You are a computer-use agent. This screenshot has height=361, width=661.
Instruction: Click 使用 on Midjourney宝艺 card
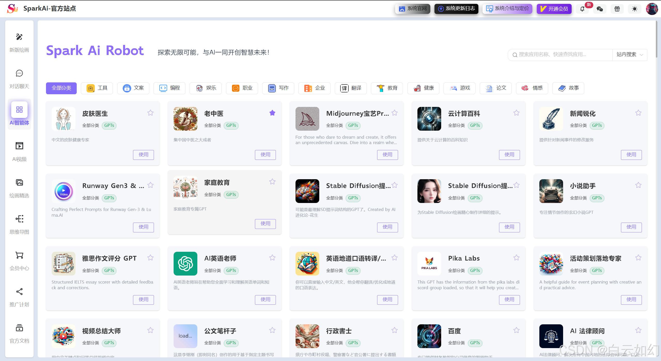click(x=387, y=155)
